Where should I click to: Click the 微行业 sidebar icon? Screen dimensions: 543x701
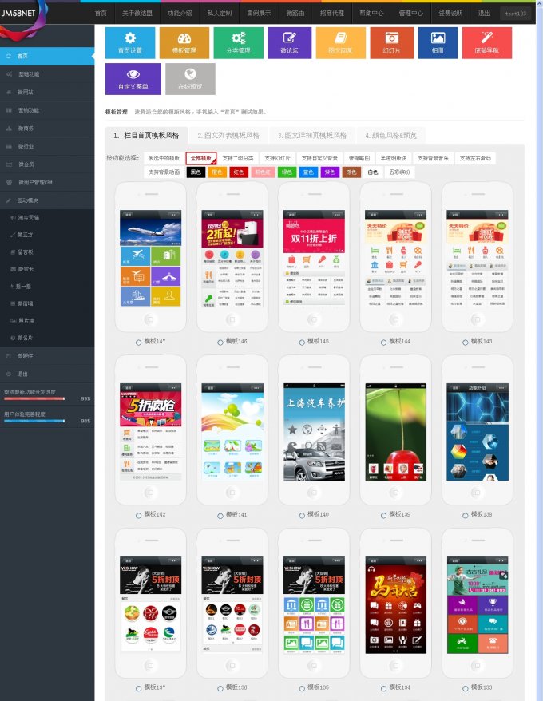pyautogui.click(x=9, y=146)
